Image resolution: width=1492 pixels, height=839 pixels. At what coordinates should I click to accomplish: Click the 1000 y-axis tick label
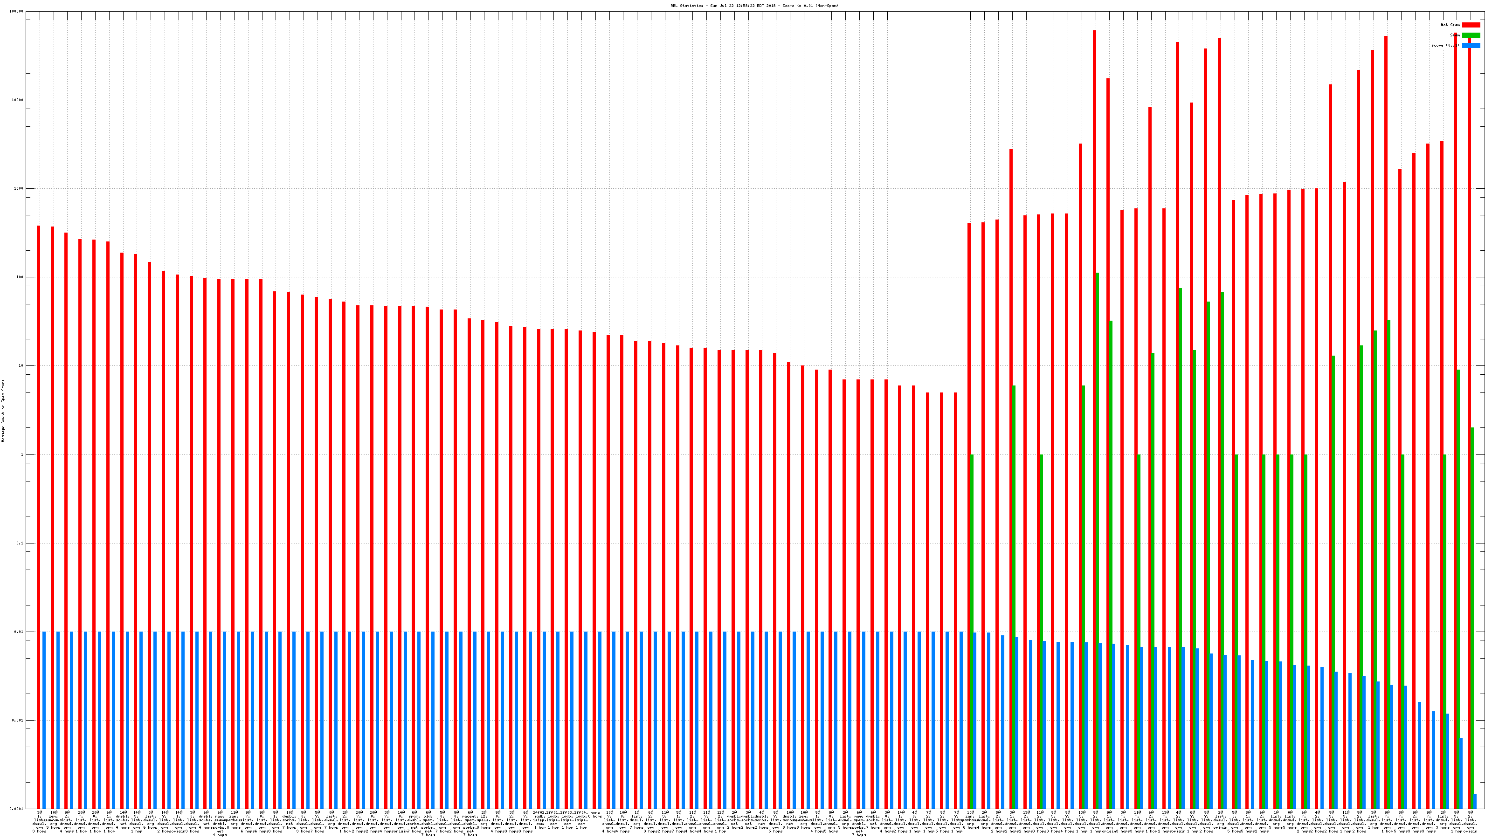(x=20, y=189)
